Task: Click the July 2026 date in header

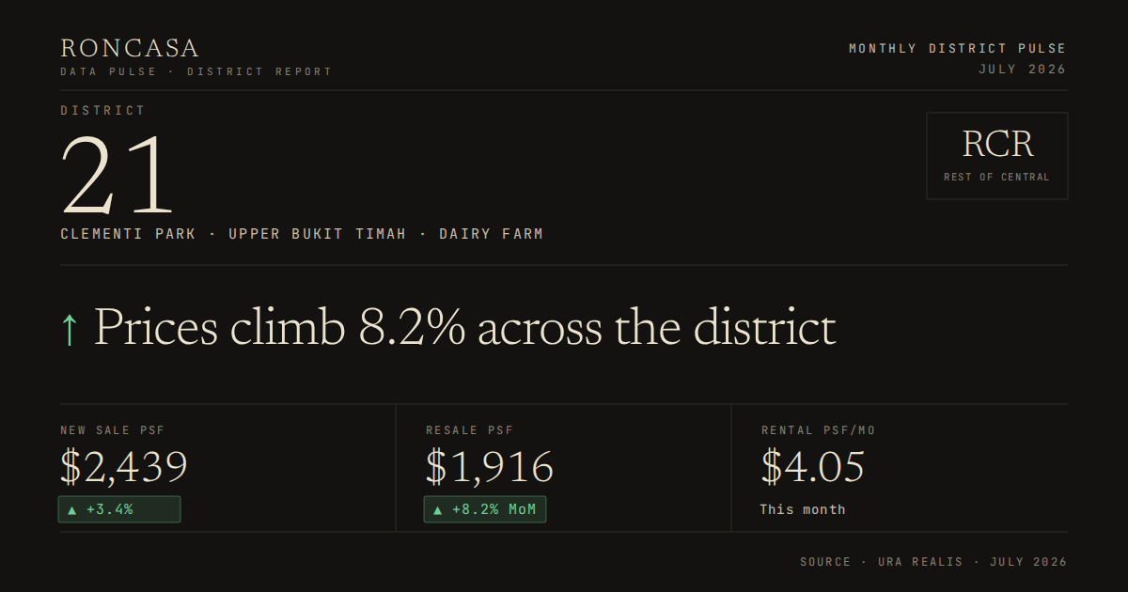Action: pos(1023,70)
